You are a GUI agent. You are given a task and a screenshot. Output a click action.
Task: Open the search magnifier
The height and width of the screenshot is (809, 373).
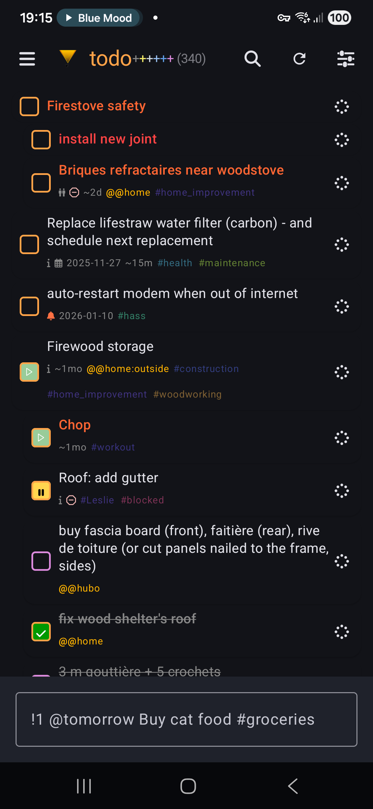point(252,59)
